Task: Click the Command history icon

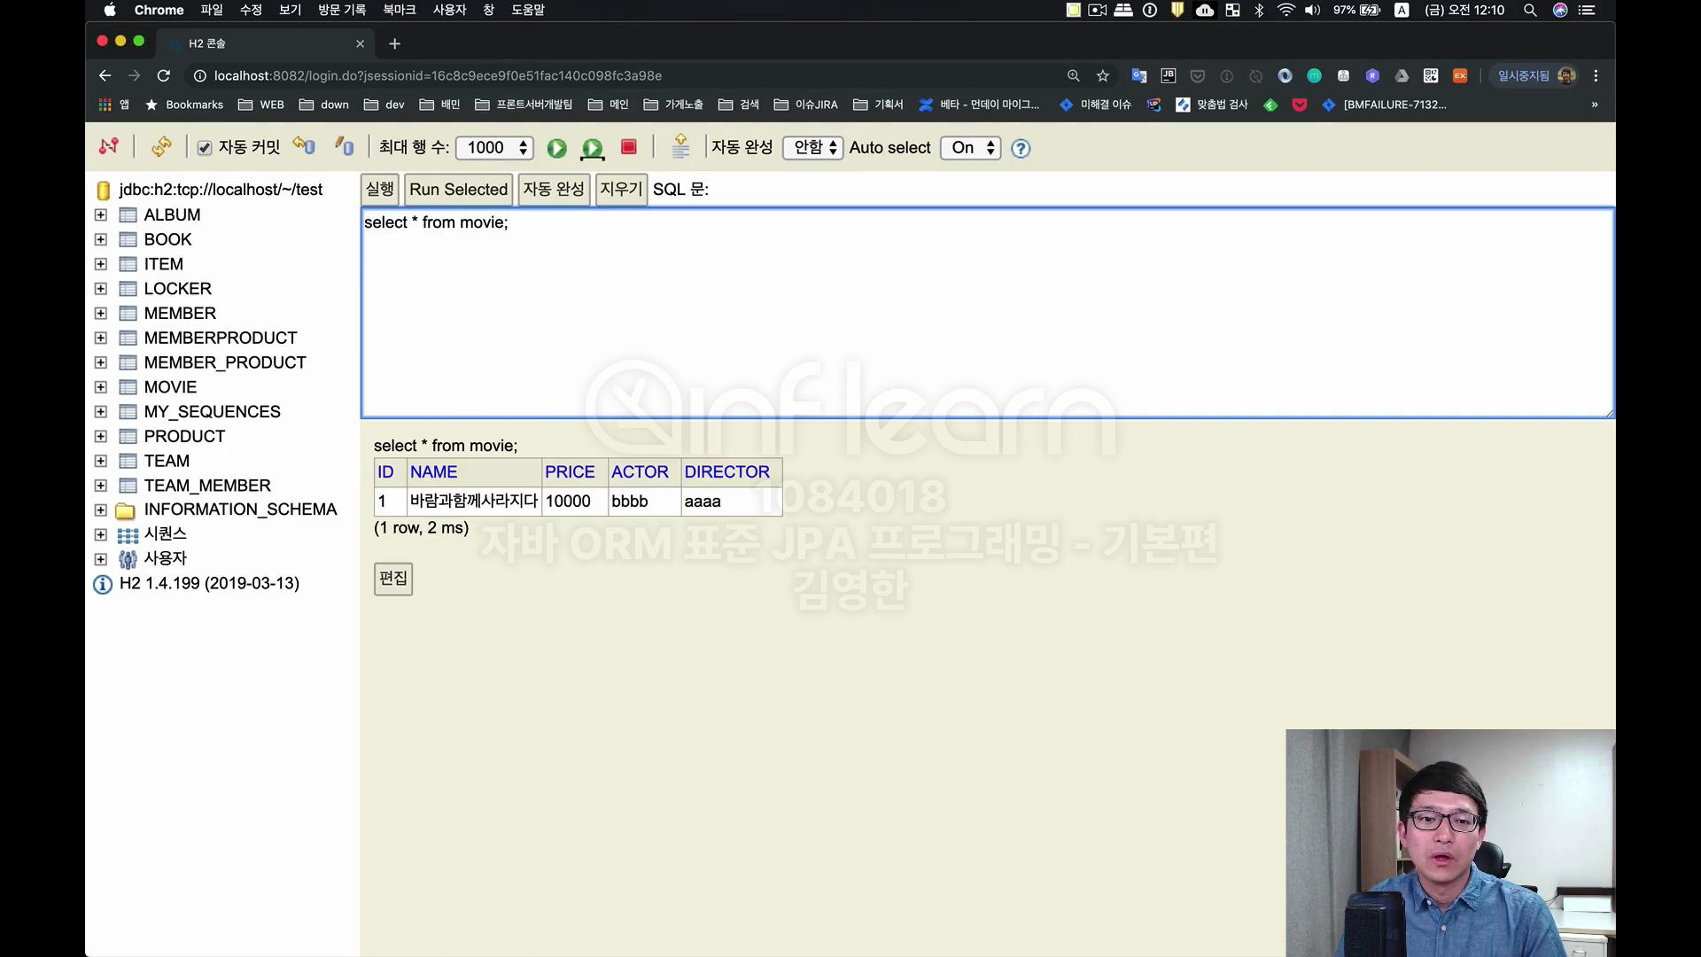Action: [680, 146]
